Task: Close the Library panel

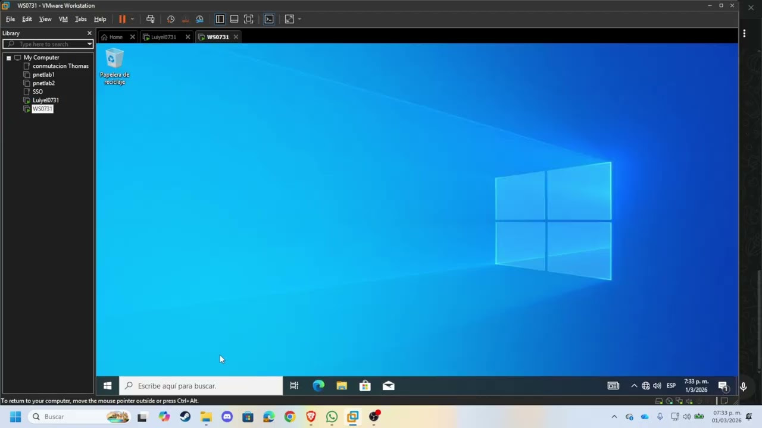Action: (x=89, y=33)
